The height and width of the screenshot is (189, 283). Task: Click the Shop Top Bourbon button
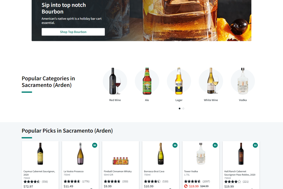click(73, 32)
